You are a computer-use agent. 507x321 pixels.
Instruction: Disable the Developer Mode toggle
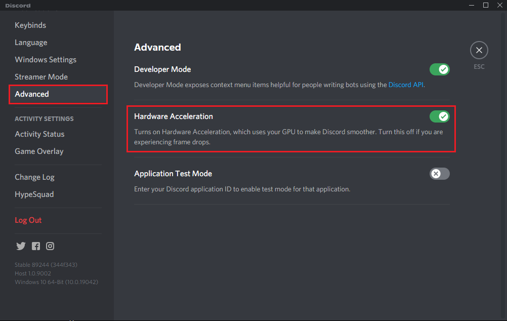(439, 69)
